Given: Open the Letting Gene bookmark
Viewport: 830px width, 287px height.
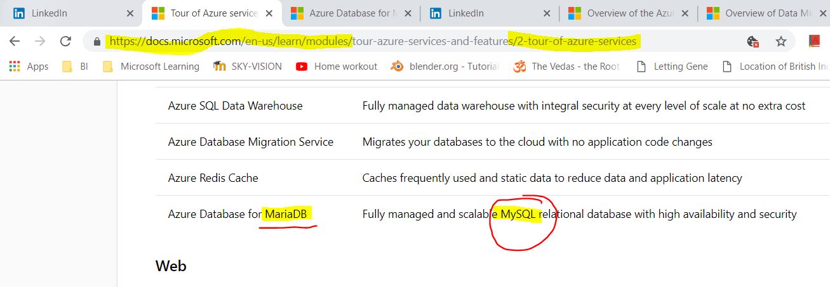Looking at the screenshot, I should pos(672,67).
